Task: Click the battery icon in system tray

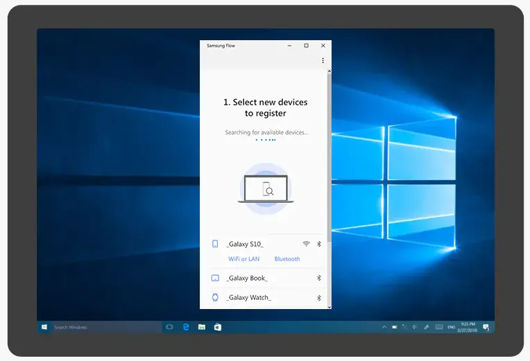Action: tap(395, 327)
